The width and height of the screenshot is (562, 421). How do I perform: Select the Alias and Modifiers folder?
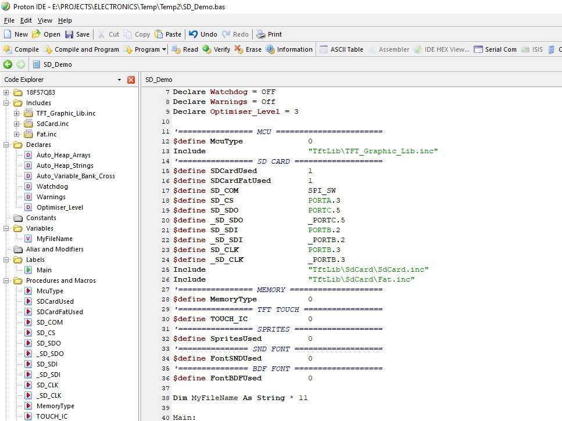point(55,249)
